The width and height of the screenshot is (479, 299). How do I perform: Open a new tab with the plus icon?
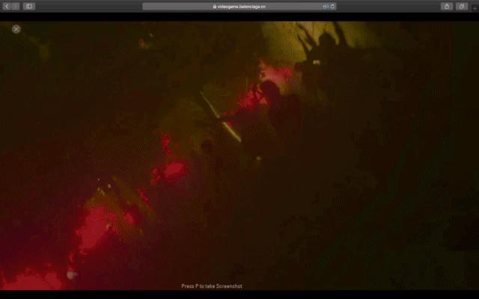(x=475, y=8)
